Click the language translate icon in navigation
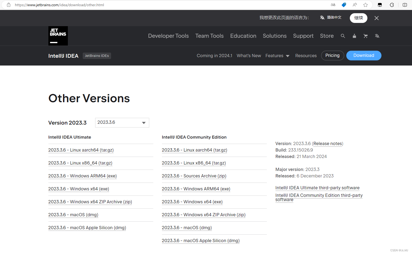Viewport: 412px width, 254px height. click(377, 36)
